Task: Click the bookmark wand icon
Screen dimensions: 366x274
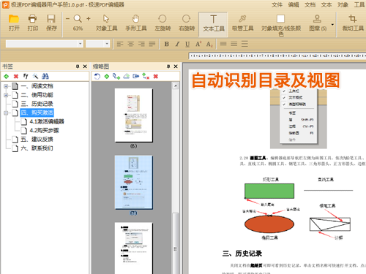Action: [x=35, y=76]
